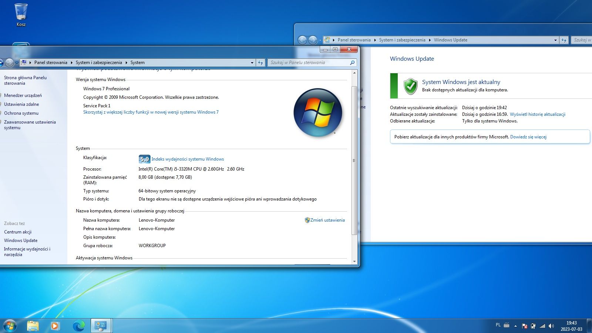592x333 pixels.
Task: Open the network signal tray icon
Action: (542, 326)
